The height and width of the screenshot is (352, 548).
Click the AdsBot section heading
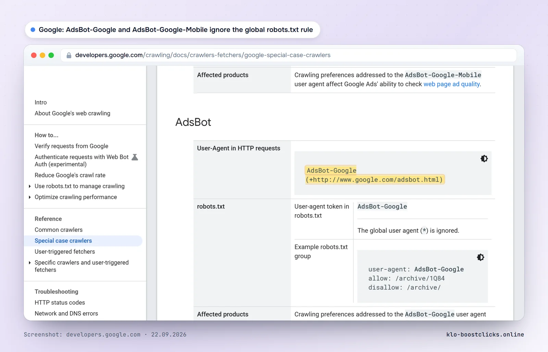pos(193,122)
